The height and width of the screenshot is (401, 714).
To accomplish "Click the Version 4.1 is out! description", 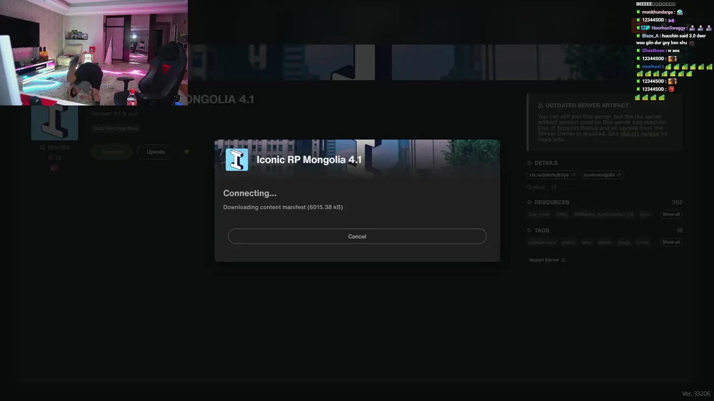I will 115,114.
